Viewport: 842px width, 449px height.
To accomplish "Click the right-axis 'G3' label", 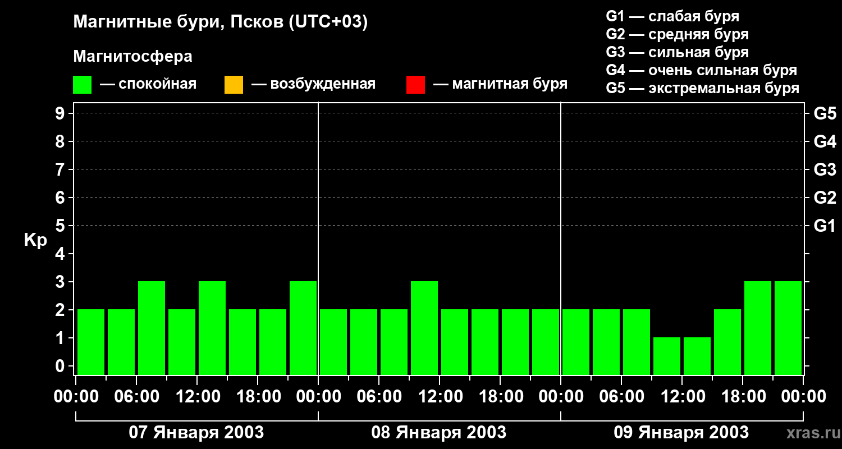I will point(825,169).
